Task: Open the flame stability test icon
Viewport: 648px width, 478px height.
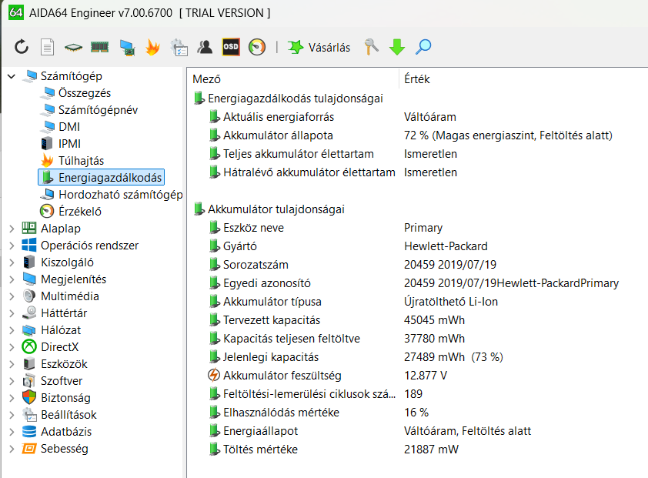Action: (x=152, y=47)
